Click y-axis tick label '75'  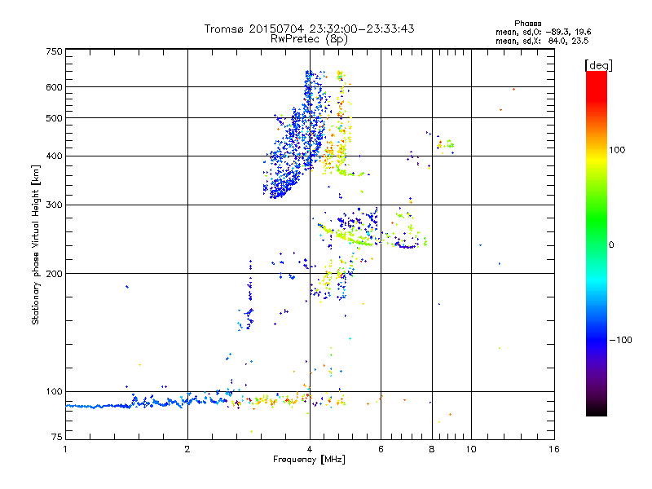pos(57,437)
